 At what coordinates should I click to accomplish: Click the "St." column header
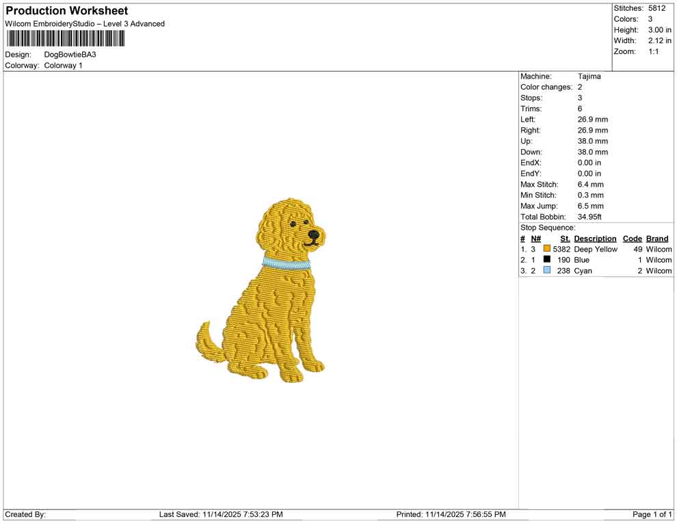tap(565, 239)
